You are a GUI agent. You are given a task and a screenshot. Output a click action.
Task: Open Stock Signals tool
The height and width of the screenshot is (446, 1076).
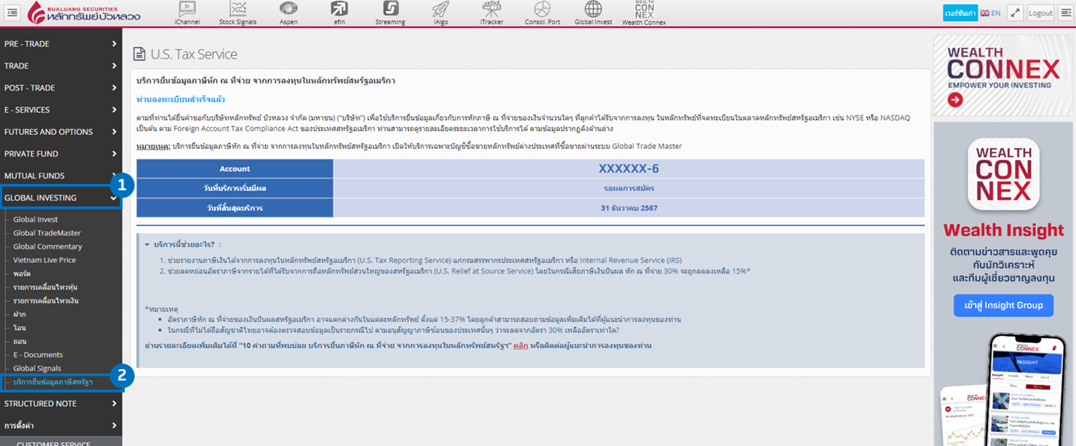pos(238,13)
